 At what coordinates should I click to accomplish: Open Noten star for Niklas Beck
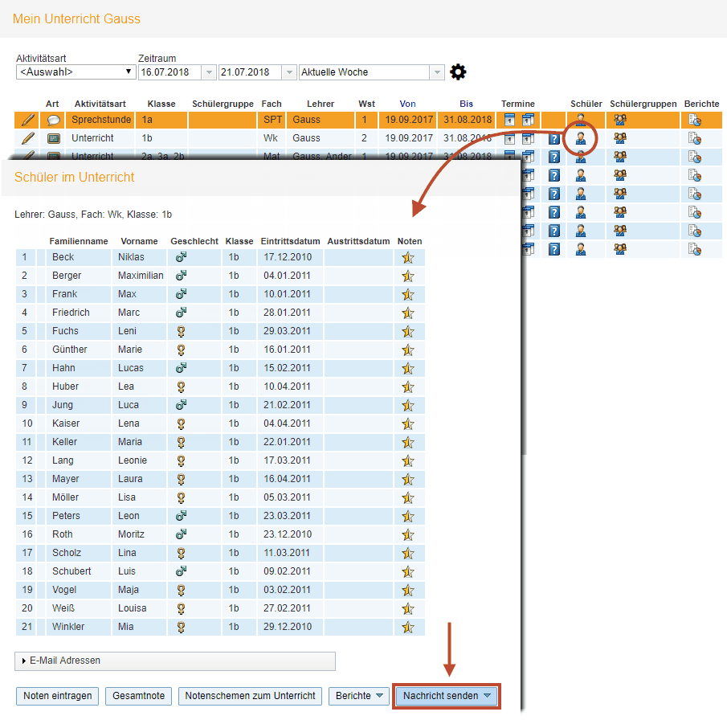point(407,257)
